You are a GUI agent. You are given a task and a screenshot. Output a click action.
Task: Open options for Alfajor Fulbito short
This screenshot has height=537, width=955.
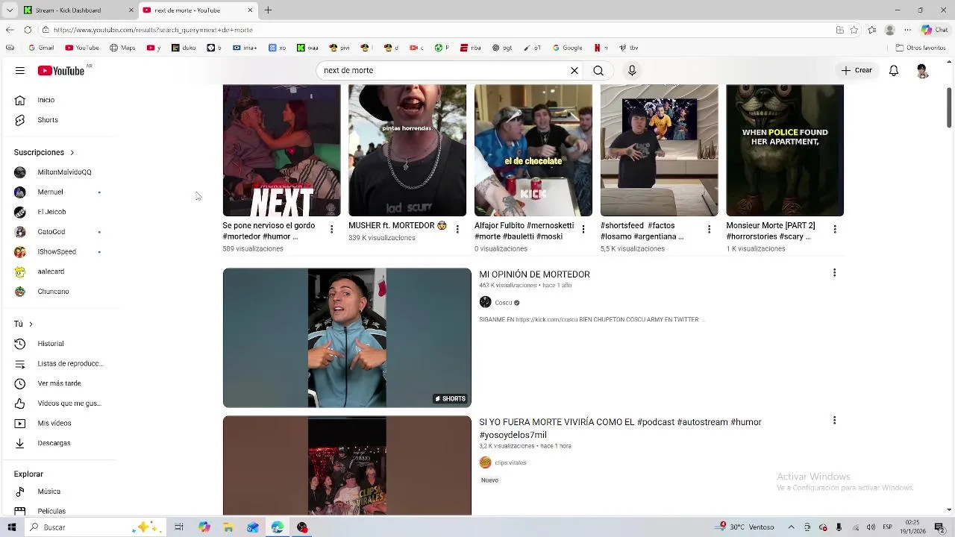(583, 230)
